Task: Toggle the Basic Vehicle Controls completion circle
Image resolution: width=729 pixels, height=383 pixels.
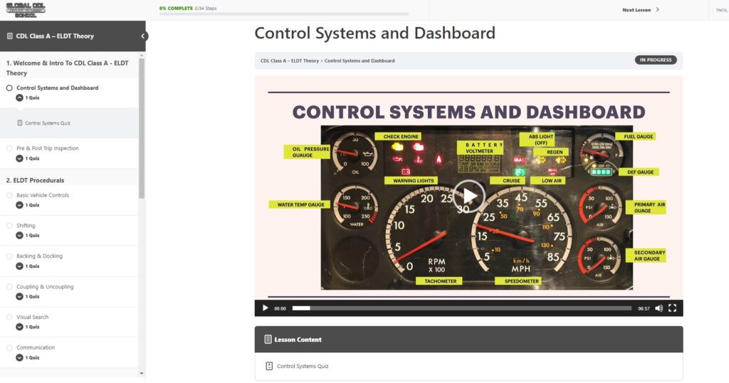Action: coord(9,195)
